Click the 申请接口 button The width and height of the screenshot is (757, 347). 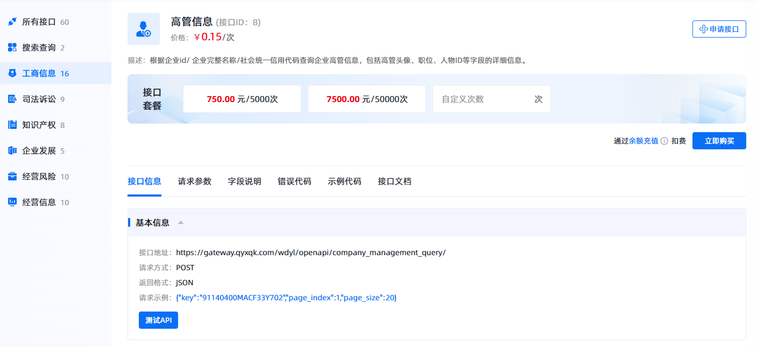pos(719,29)
